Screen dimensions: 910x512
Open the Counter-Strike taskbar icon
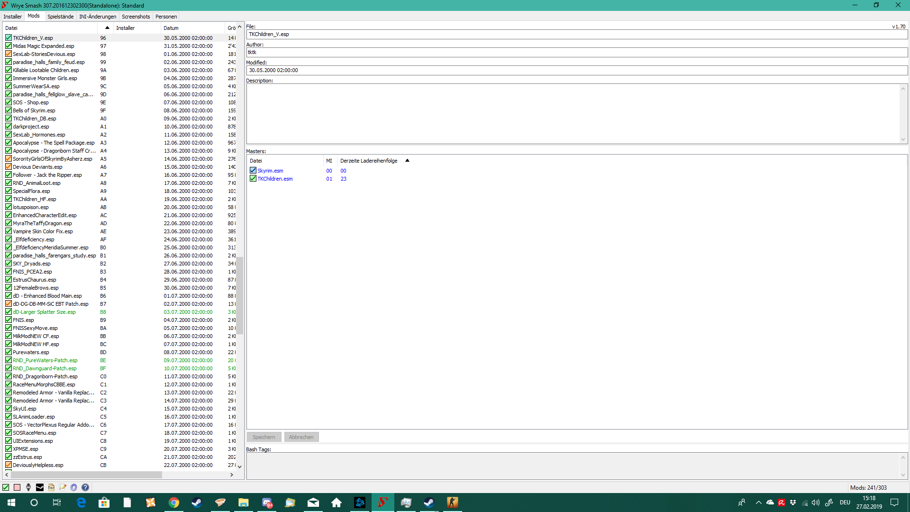pyautogui.click(x=453, y=503)
